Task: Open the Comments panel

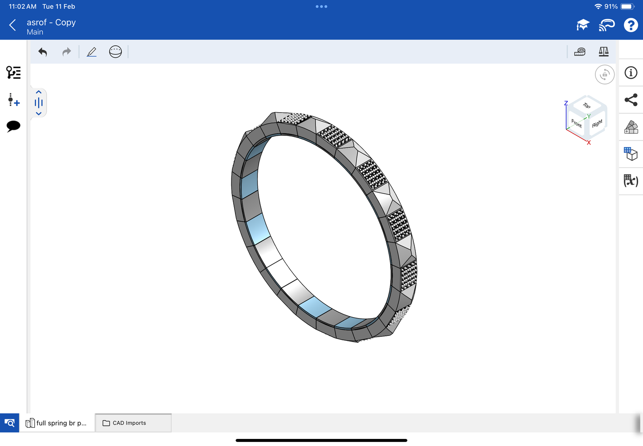Action: tap(13, 126)
